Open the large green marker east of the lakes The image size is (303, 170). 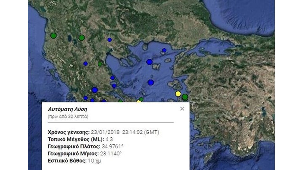click(x=82, y=38)
